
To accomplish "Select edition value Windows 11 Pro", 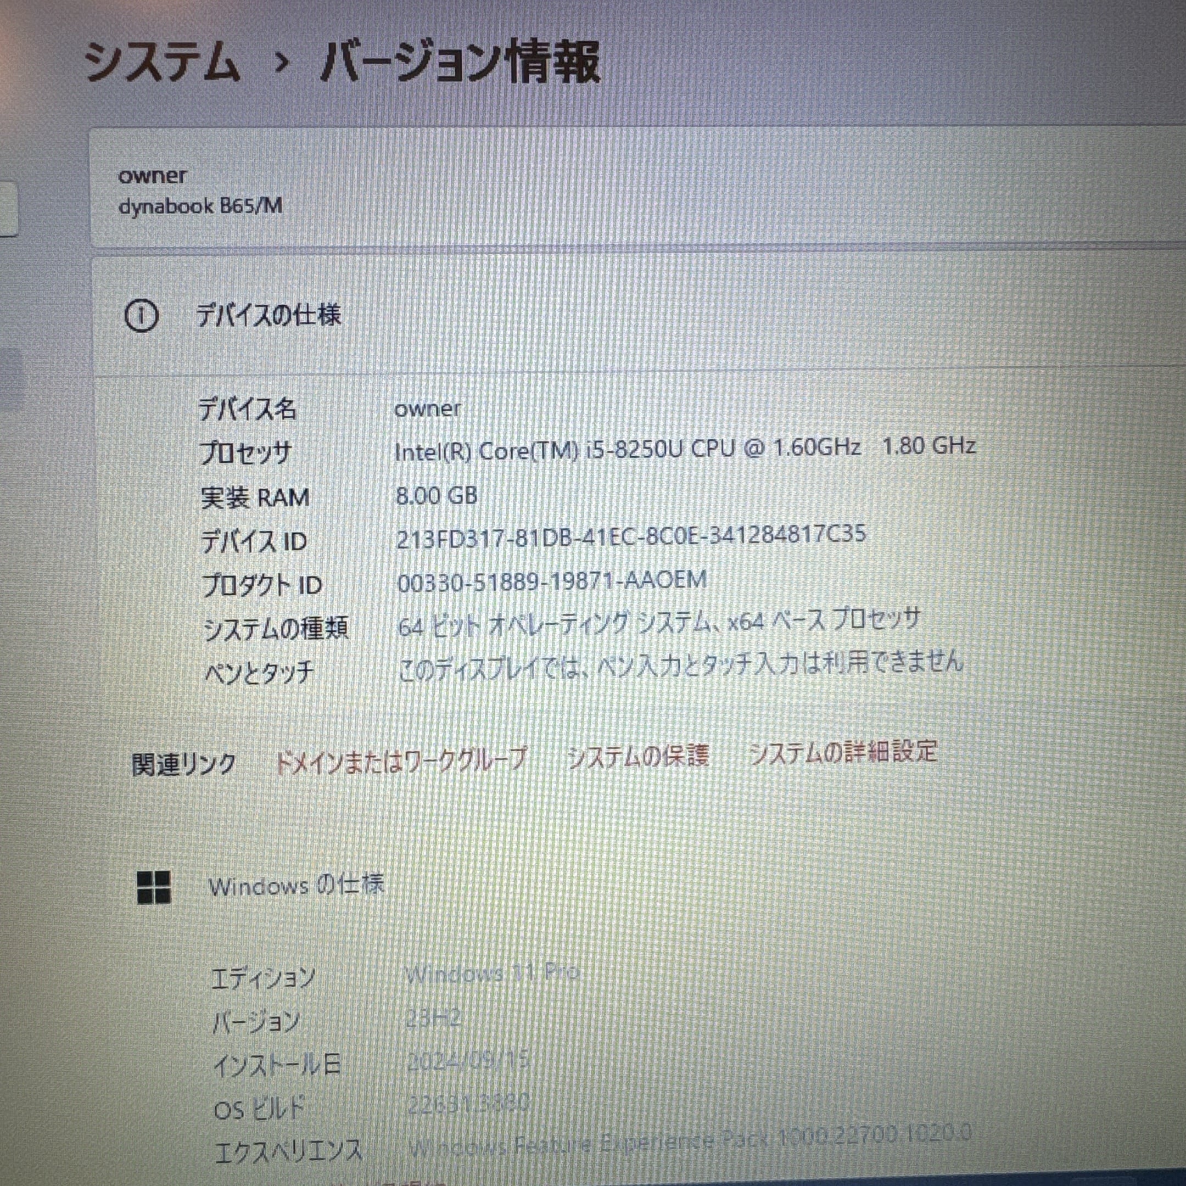I will click(493, 973).
